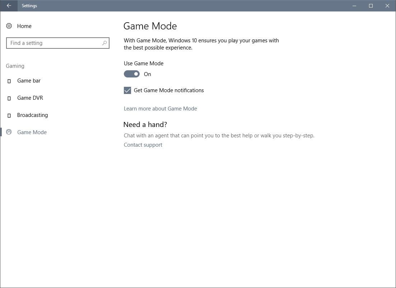Click the Game bar sidebar icon
Viewport: 396px width, 288px height.
tap(9, 81)
